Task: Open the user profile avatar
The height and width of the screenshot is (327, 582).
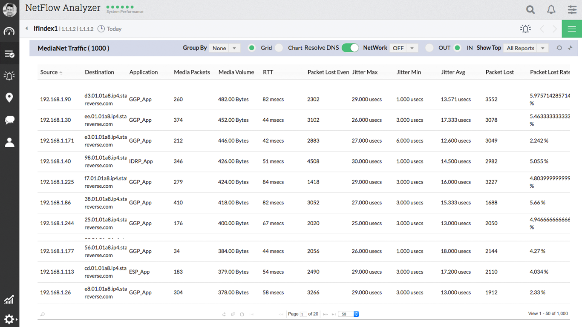Action: tap(10, 9)
